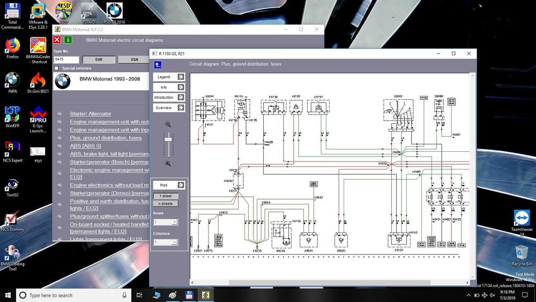Screen dimensions: 536x302
Task: Select 1 sheet print option
Action: tap(166, 196)
